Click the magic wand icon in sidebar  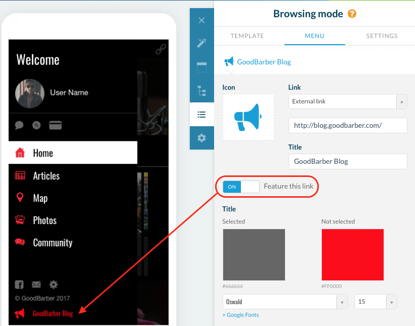201,43
